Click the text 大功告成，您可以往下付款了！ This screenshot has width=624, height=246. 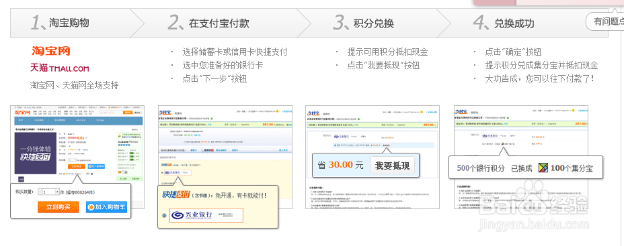point(540,78)
